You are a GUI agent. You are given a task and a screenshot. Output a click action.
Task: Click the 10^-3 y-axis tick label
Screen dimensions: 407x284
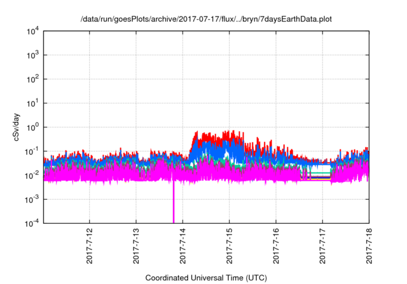pyautogui.click(x=32, y=200)
